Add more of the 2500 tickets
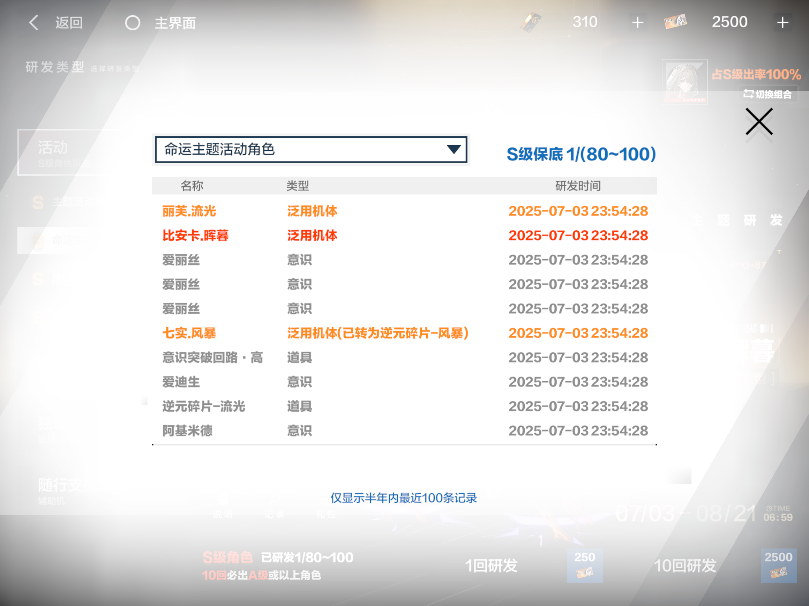809x606 pixels. coord(782,22)
